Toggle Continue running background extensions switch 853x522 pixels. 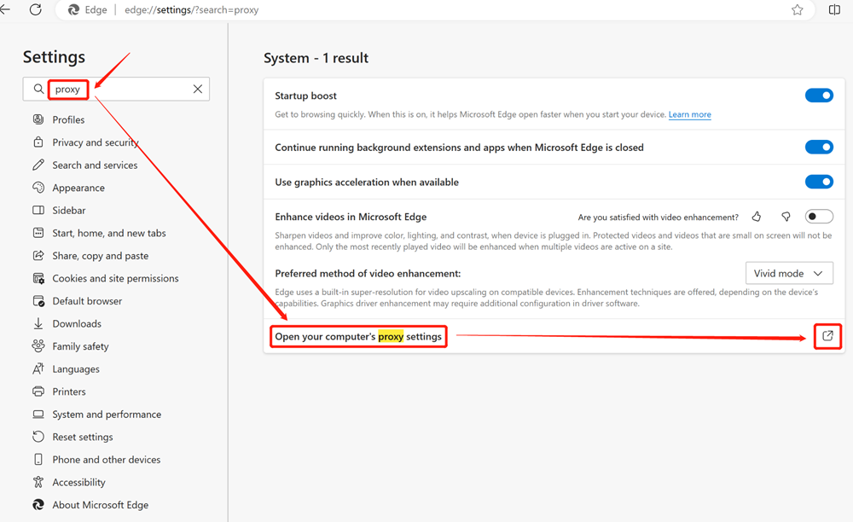pos(819,148)
